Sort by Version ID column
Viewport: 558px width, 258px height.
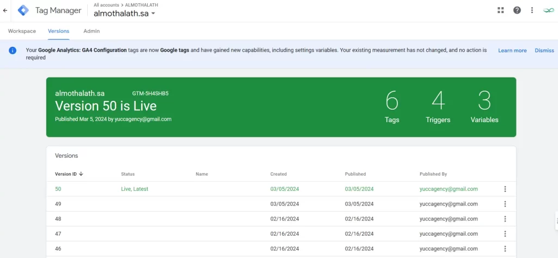pos(68,174)
